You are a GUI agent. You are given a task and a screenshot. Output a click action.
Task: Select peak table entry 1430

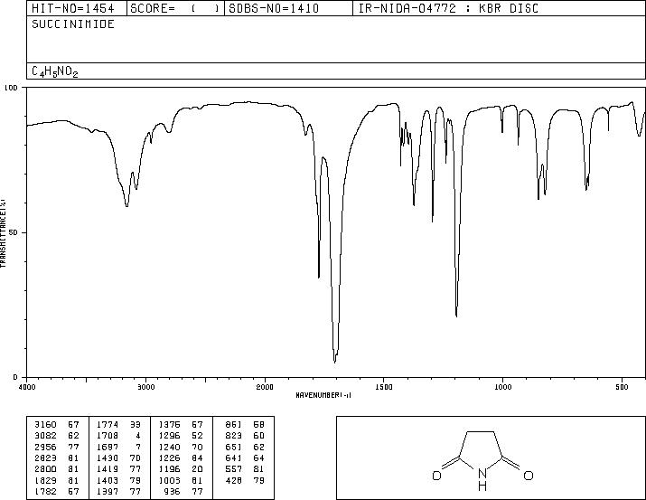click(118, 458)
